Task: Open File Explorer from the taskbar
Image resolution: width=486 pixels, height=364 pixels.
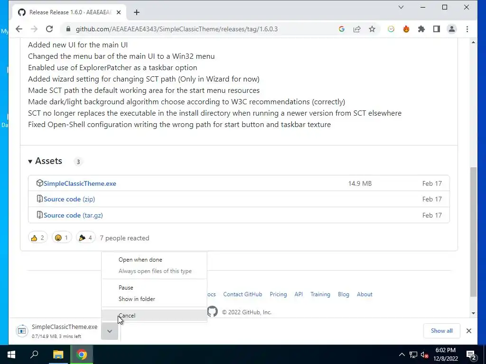Action: pyautogui.click(x=58, y=355)
